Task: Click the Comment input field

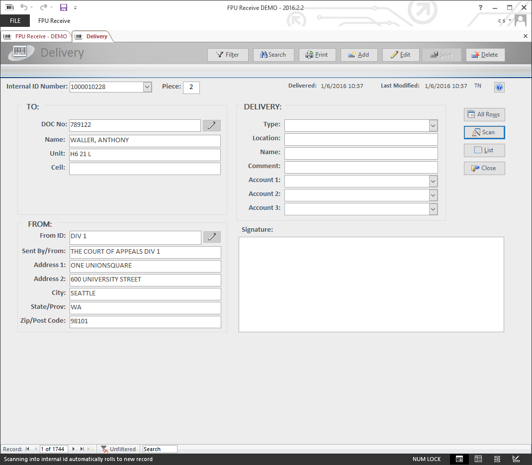Action: (361, 167)
